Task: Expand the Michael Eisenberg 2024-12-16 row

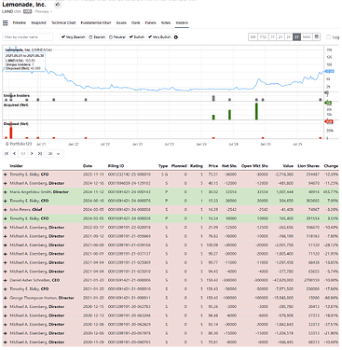Action: pos(6,183)
